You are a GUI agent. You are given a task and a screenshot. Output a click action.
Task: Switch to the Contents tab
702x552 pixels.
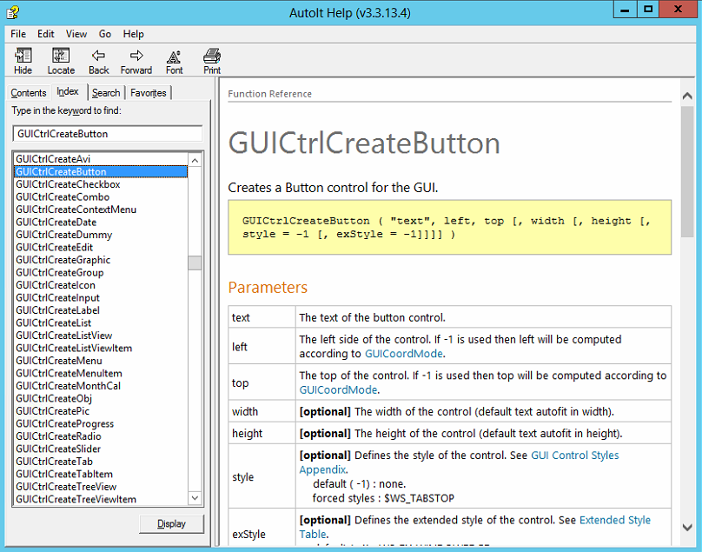pos(29,93)
